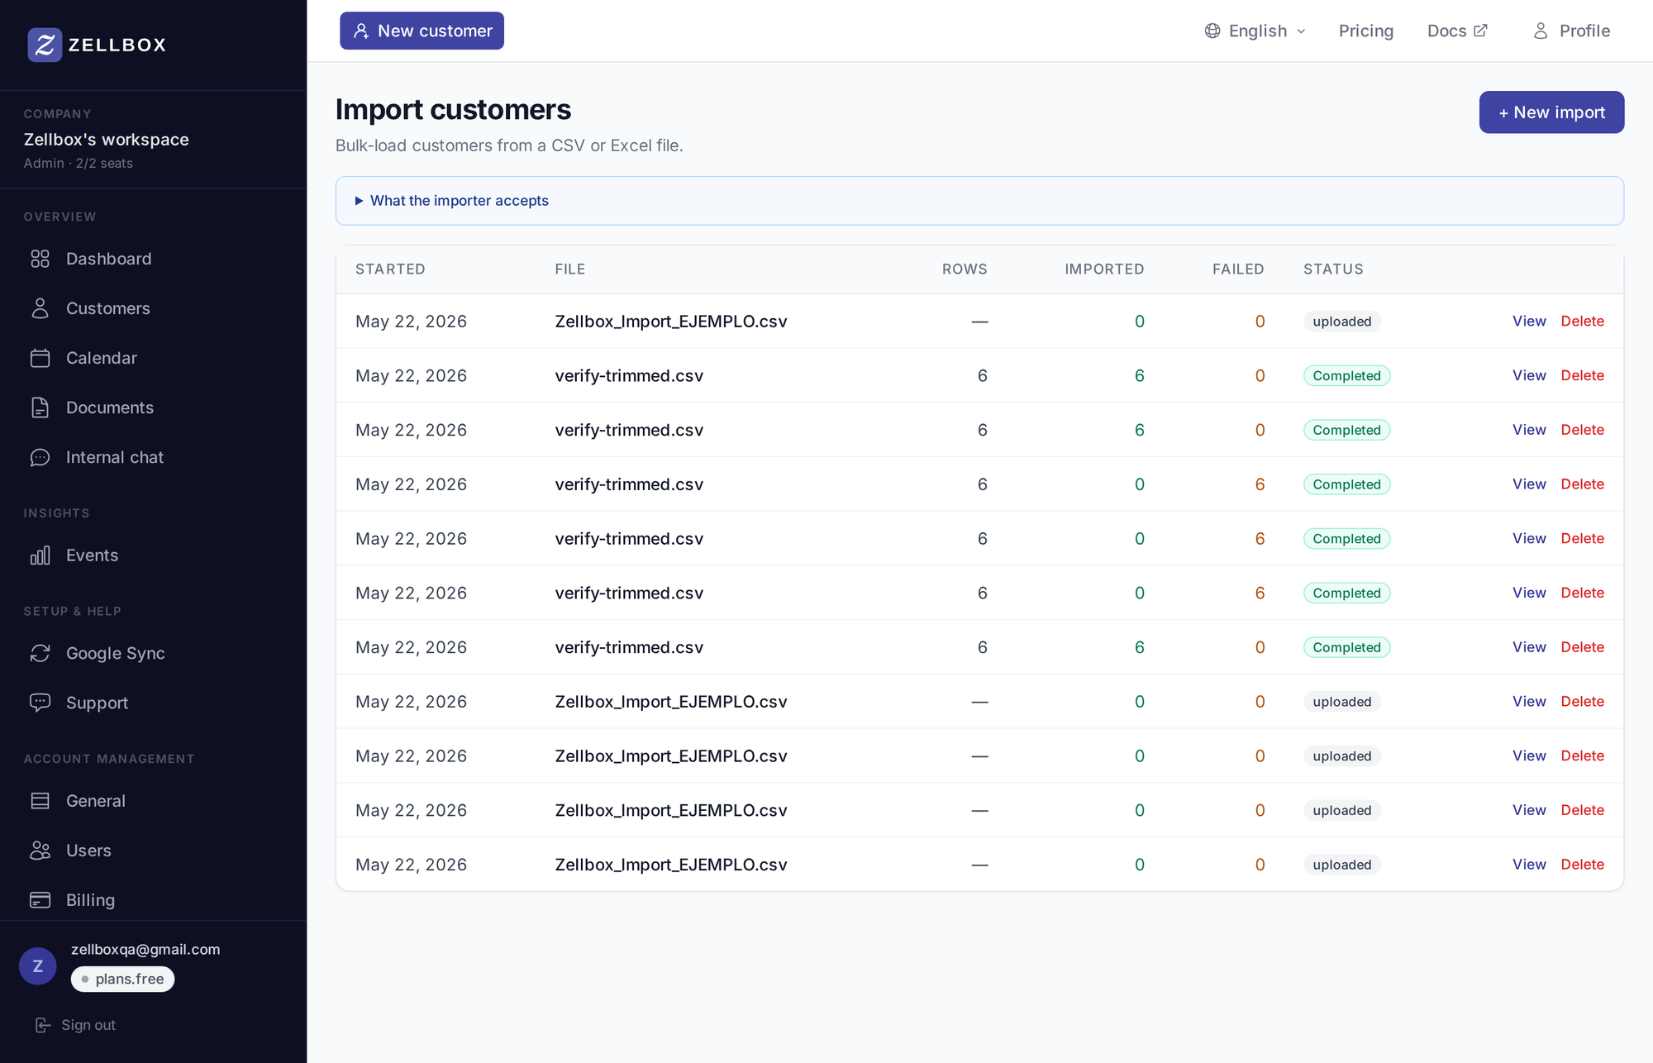Open the Customers menu item
The image size is (1653, 1063).
108,308
